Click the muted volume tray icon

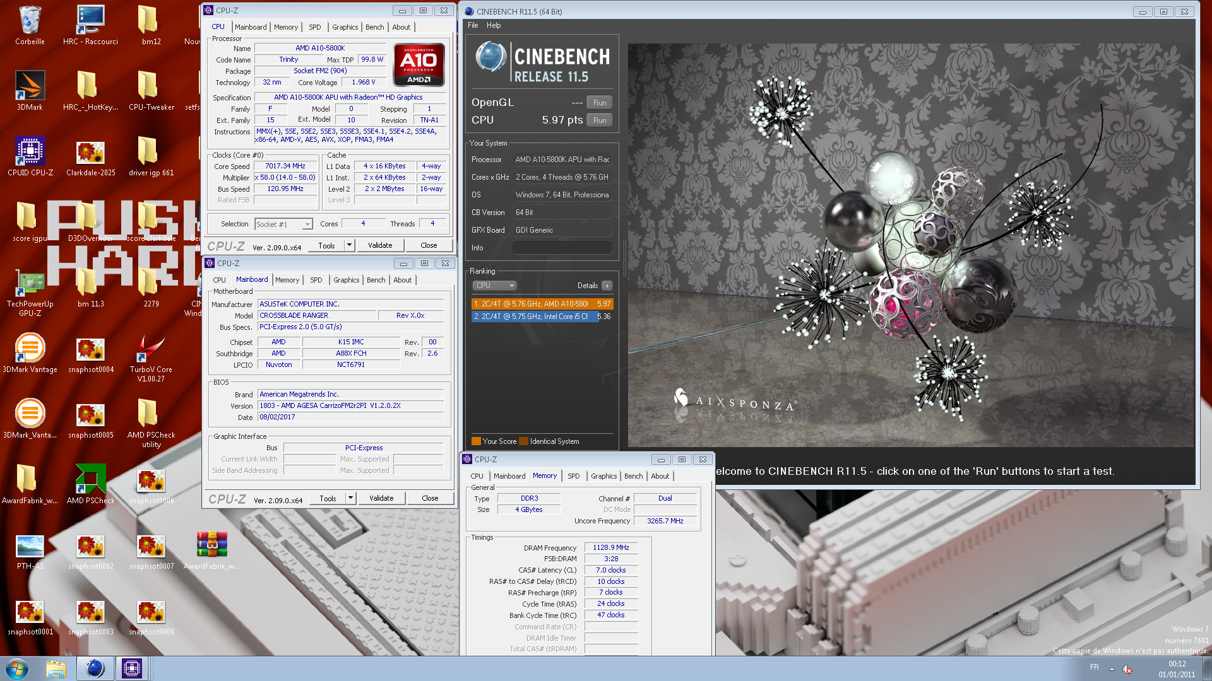(x=1127, y=669)
